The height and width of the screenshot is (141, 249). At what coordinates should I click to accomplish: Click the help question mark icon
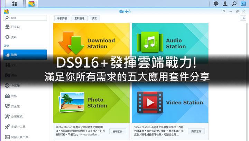point(224,11)
